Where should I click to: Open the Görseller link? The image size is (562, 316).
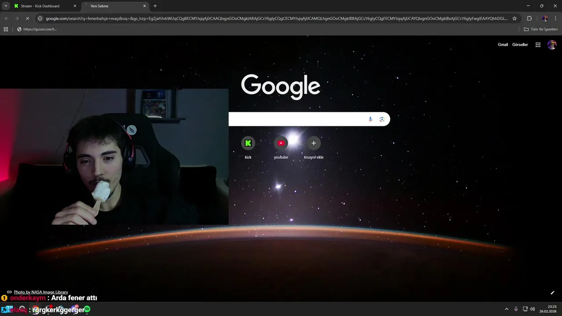pos(520,45)
